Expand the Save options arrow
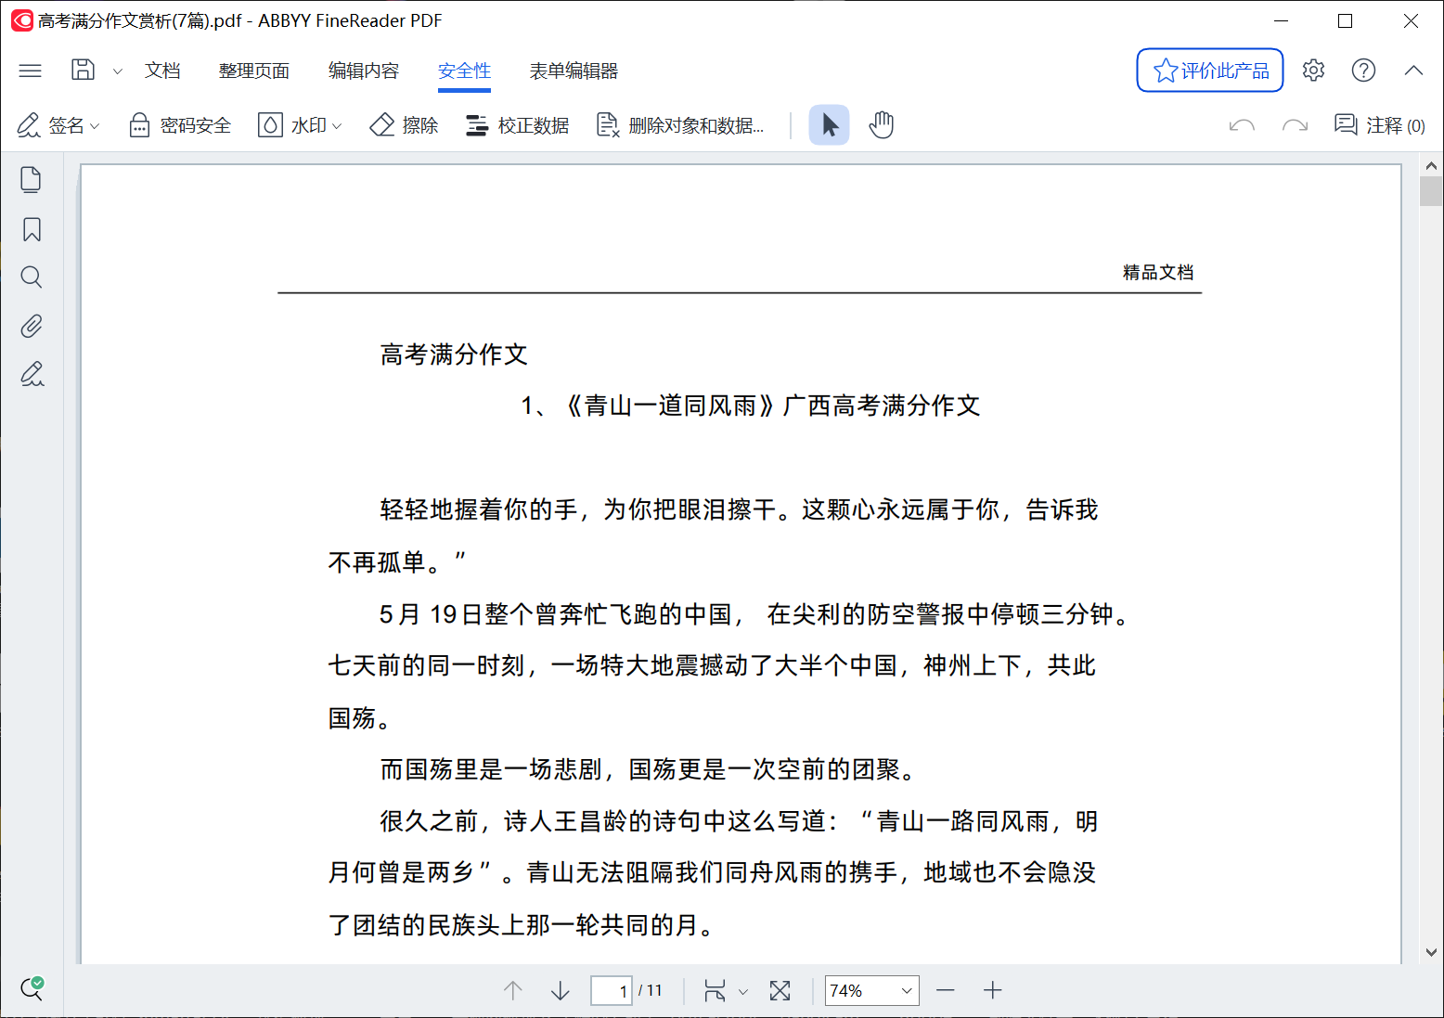 pyautogui.click(x=118, y=71)
